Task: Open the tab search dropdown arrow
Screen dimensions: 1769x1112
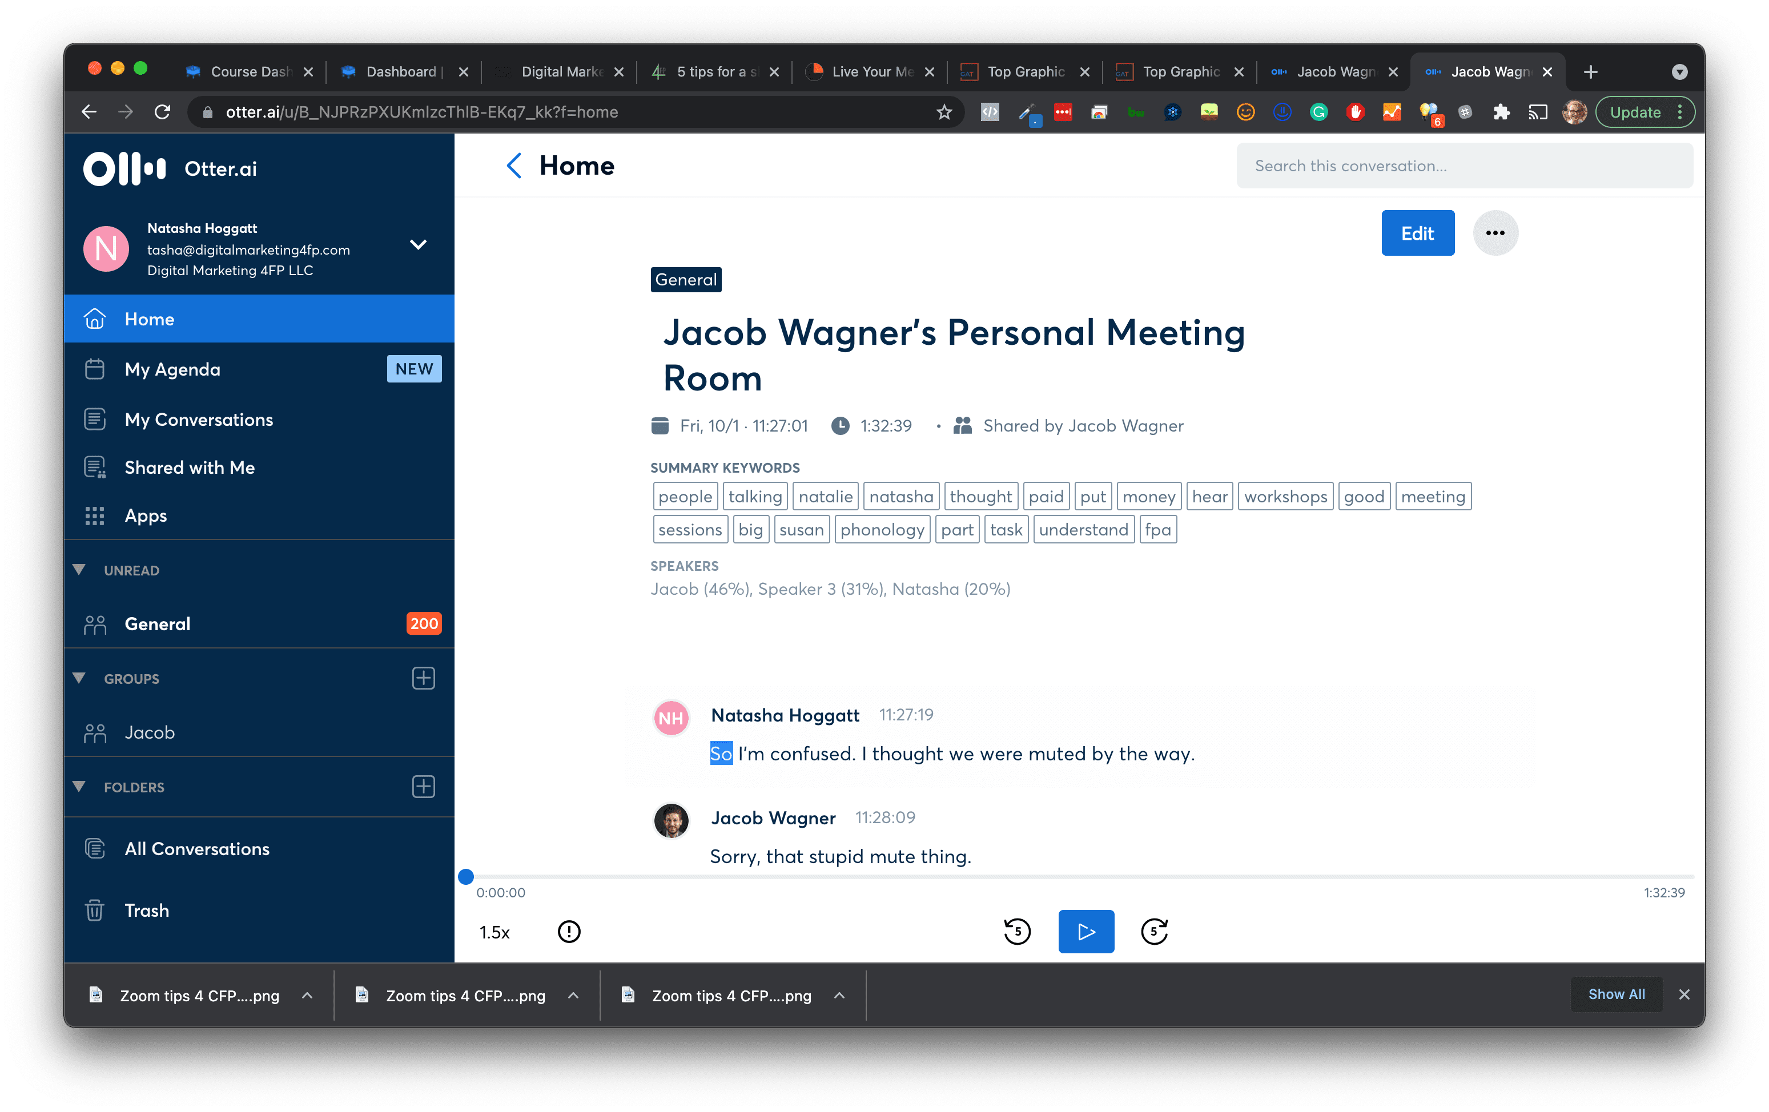Action: click(x=1679, y=71)
